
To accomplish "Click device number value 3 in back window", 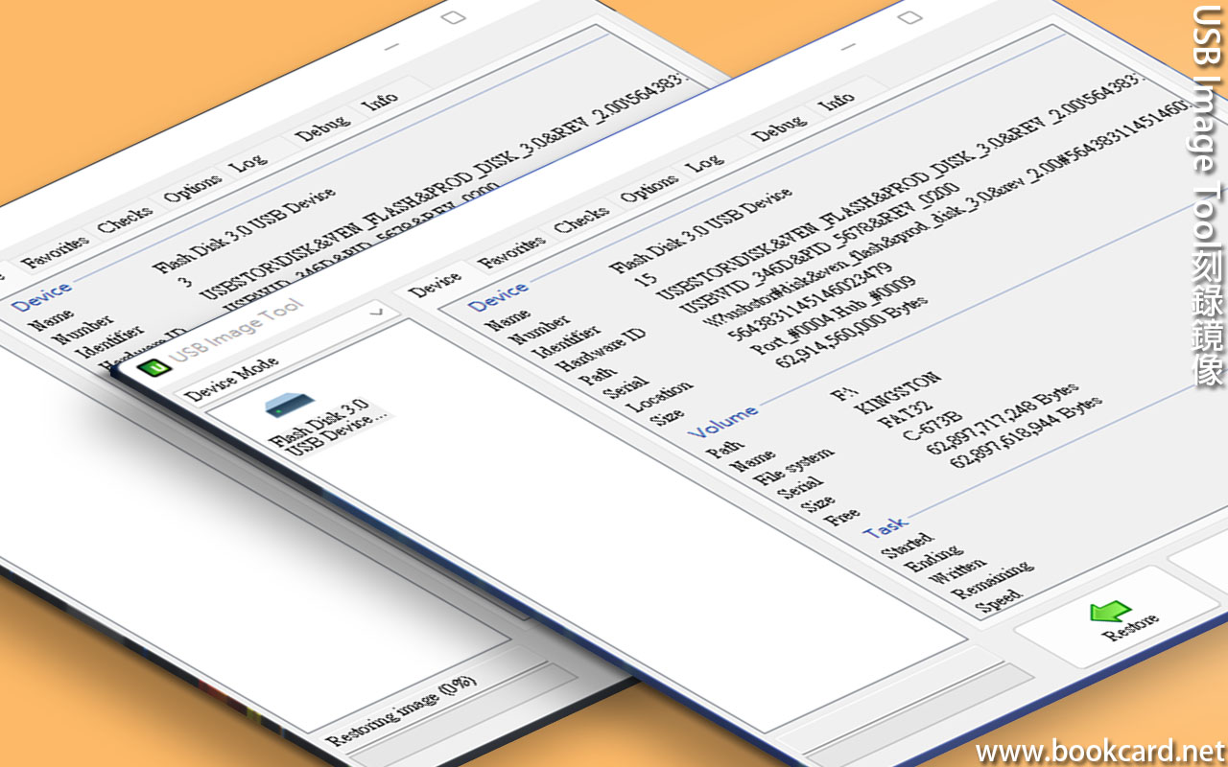I will coord(185,282).
